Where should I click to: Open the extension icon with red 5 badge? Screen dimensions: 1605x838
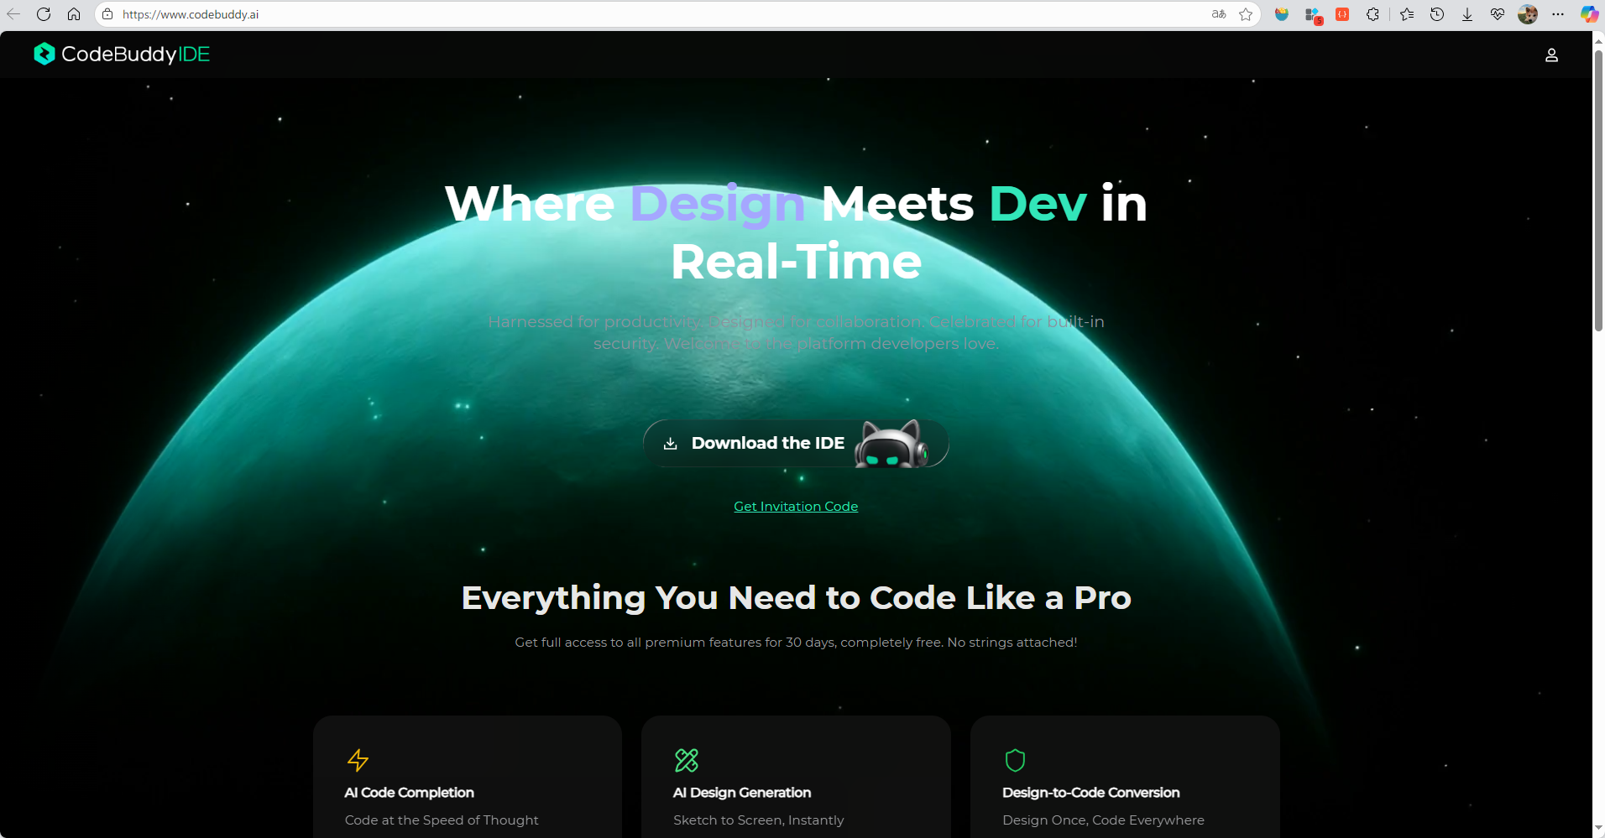point(1314,15)
